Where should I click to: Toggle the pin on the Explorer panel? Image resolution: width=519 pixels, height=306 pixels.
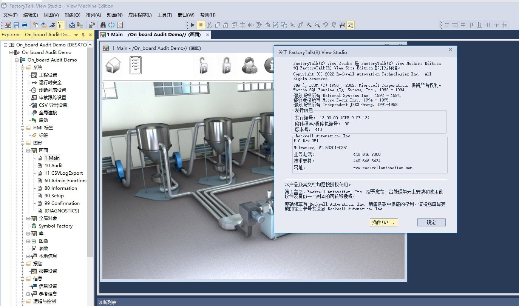coord(83,35)
